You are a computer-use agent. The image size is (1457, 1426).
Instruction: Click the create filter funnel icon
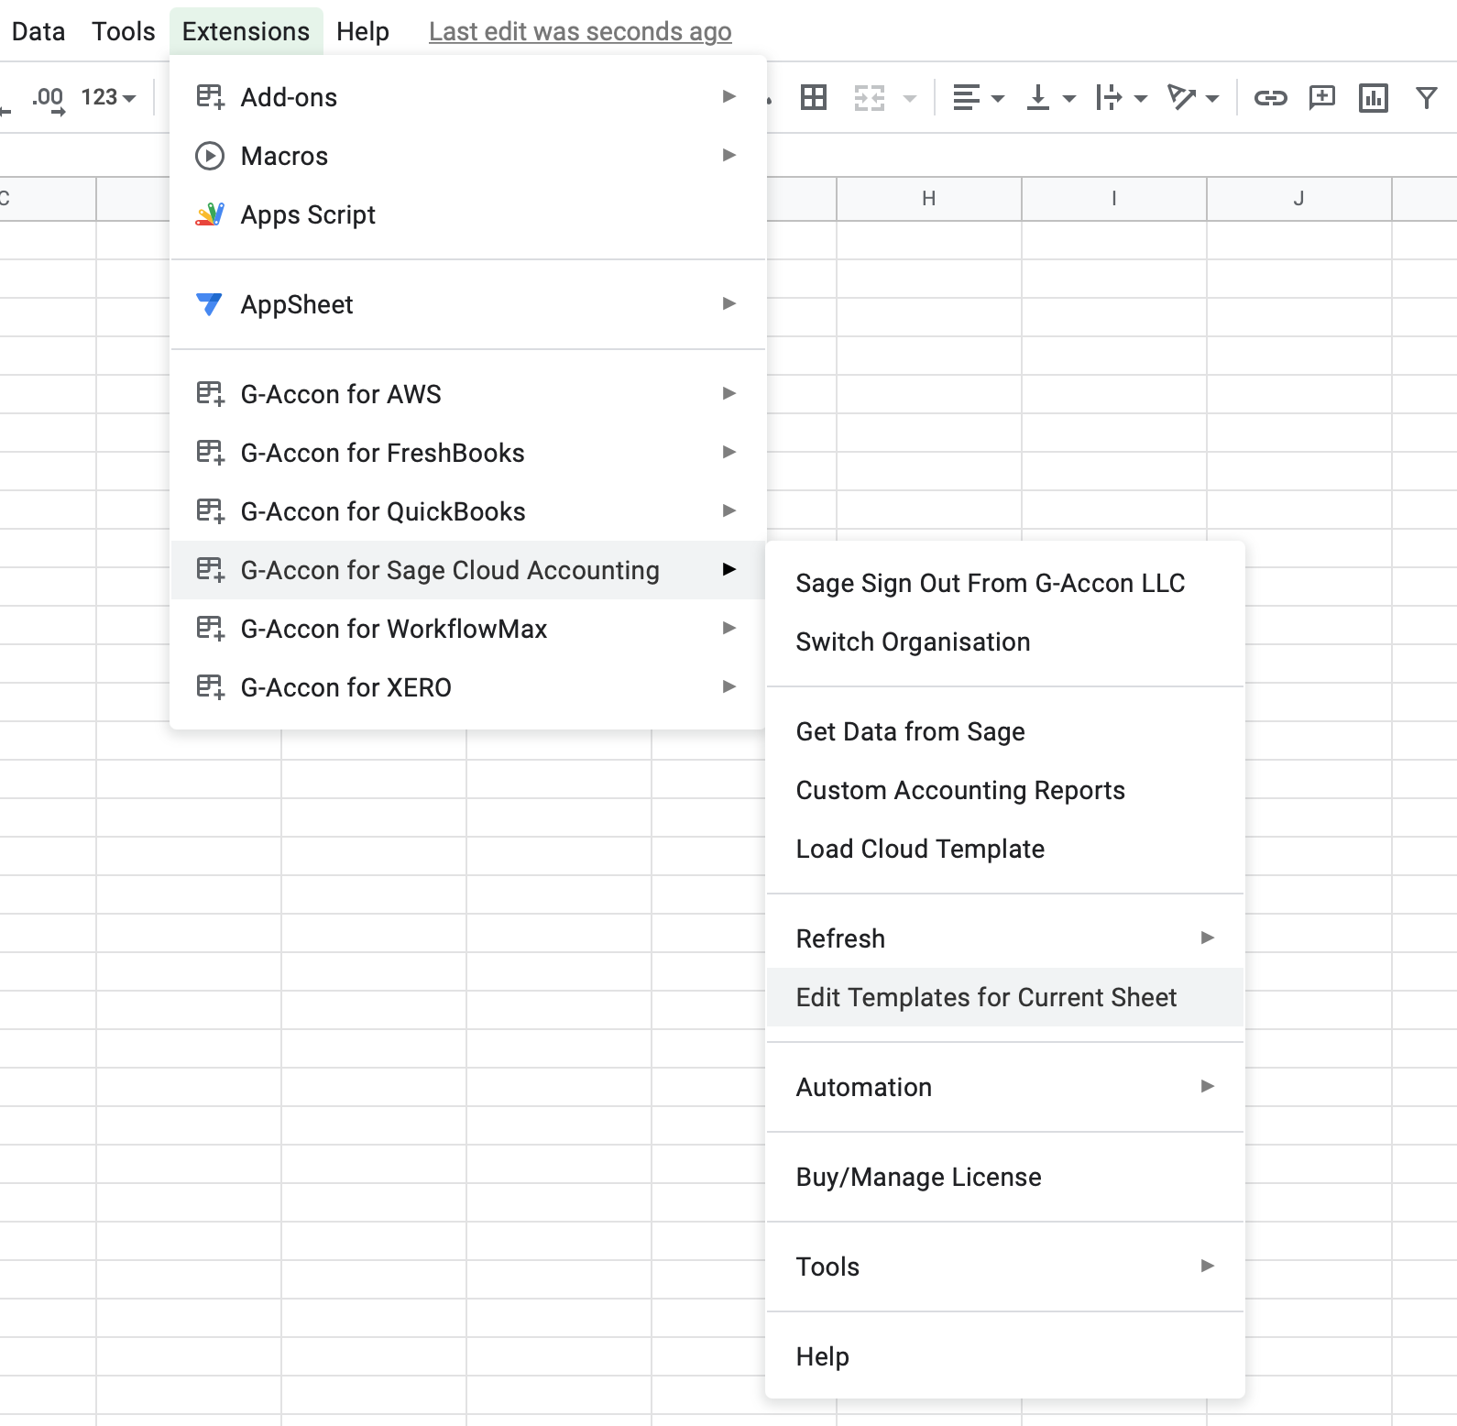coord(1427,97)
